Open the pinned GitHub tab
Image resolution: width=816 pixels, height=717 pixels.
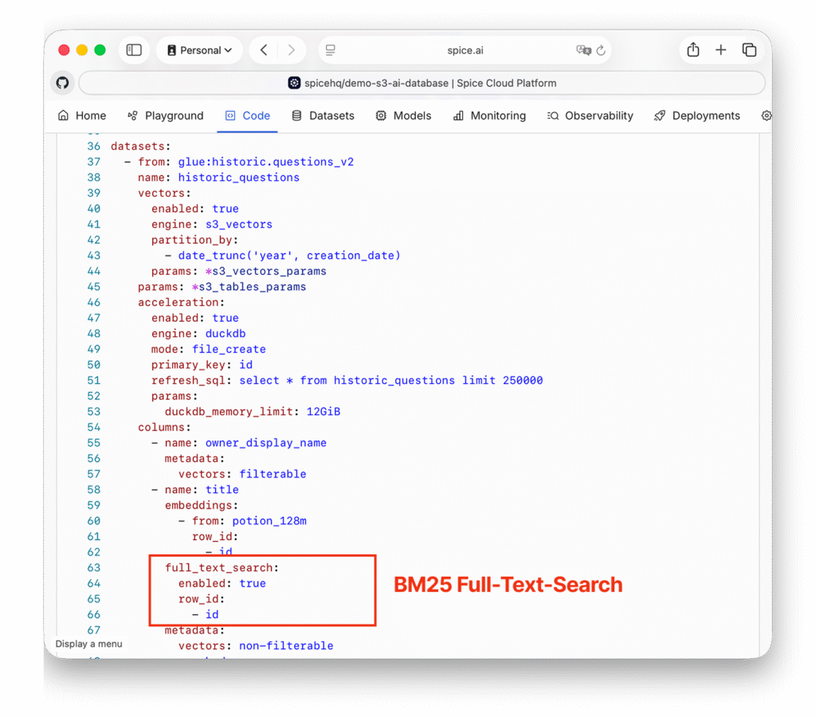pos(62,83)
